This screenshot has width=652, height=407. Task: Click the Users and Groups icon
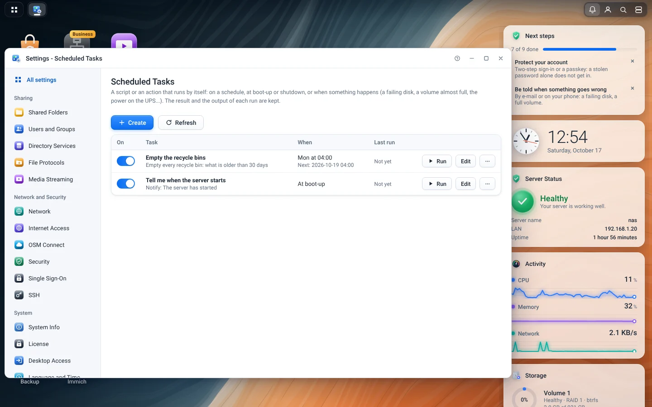click(x=19, y=129)
